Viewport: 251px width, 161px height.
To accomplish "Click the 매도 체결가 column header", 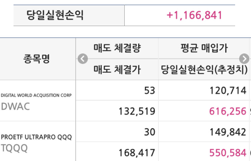I will click(x=117, y=70).
